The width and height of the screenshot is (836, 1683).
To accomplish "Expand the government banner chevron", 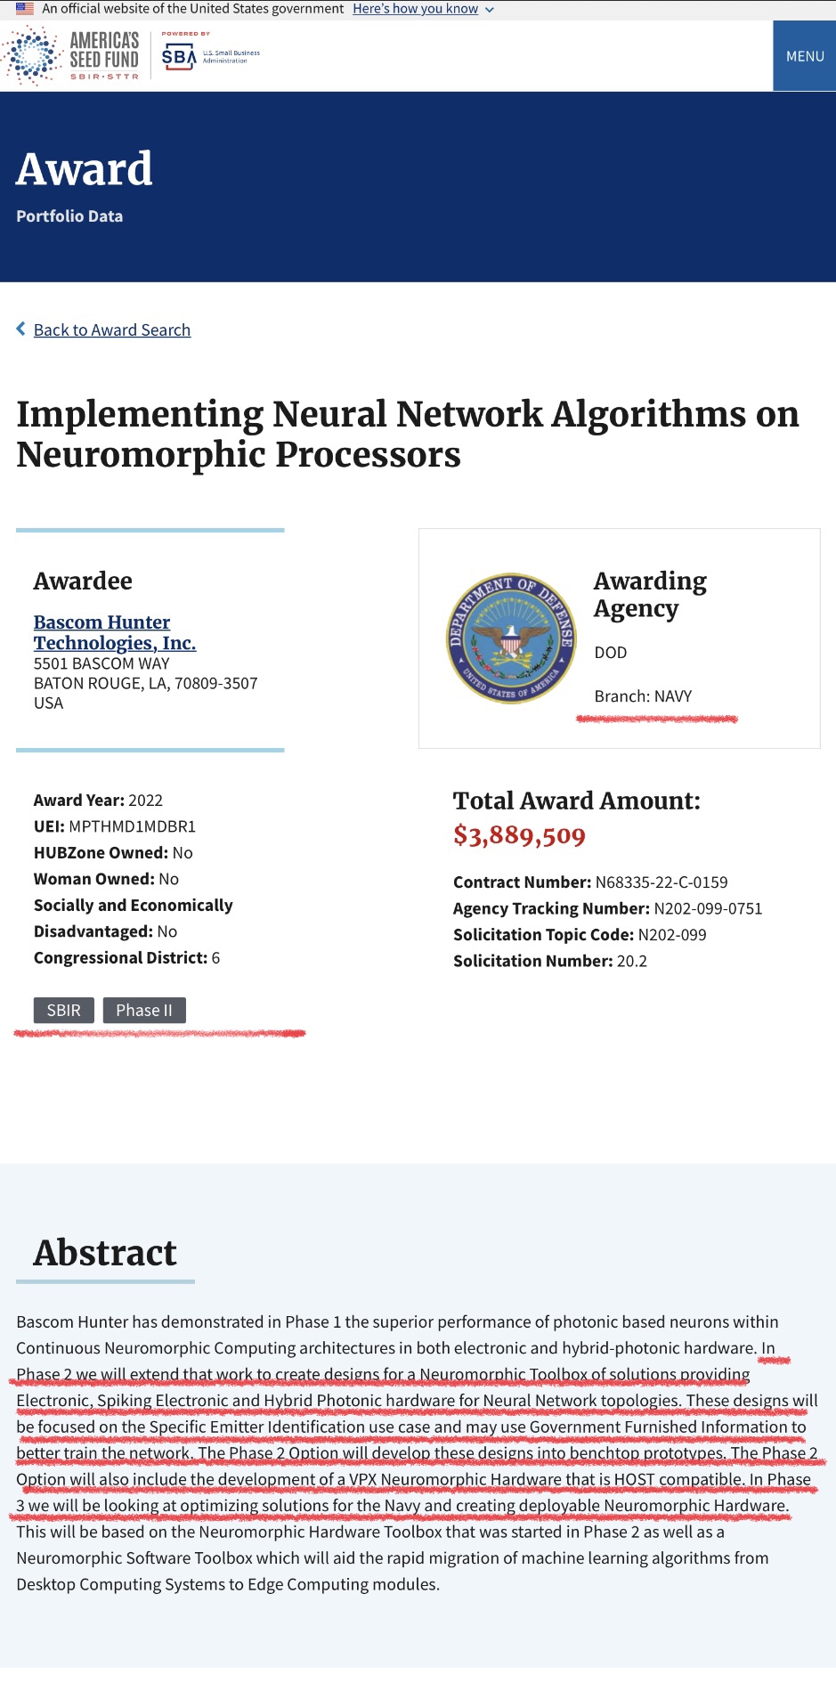I will [x=490, y=10].
